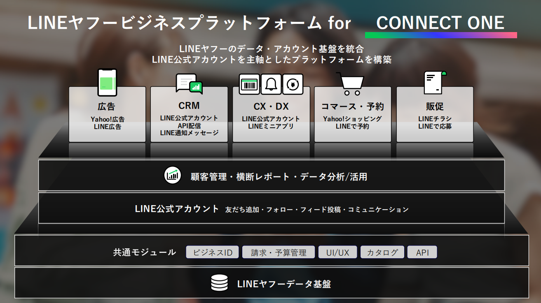This screenshot has height=303, width=541.
Task: Click the Yahoo!ショッピング text
Action: pyautogui.click(x=353, y=119)
